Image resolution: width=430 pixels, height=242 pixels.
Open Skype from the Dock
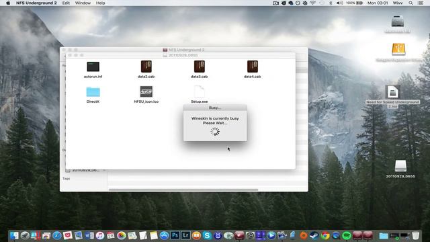coord(207,235)
